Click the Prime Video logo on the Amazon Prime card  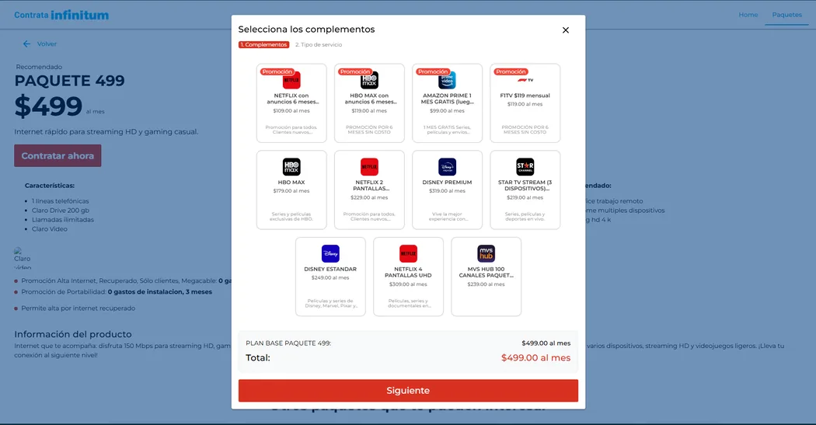click(x=447, y=81)
